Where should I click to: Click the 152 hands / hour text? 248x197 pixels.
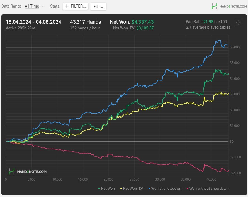click(x=85, y=28)
